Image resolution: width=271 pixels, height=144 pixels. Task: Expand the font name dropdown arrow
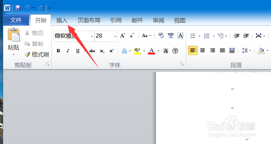92,36
